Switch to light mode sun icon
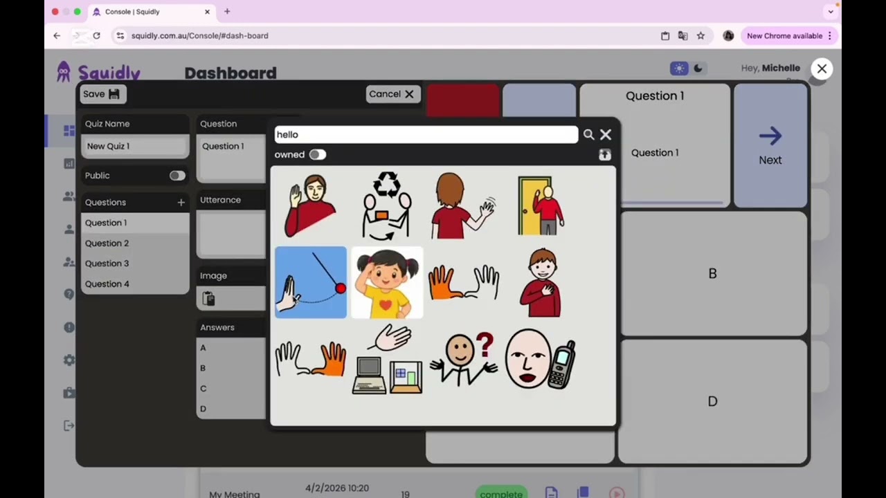The height and width of the screenshot is (498, 886). (679, 68)
